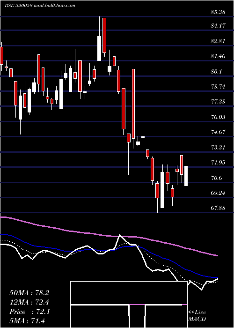234x328 pixels.
Task: Click the 69.24 price axis label
Action: [218, 193]
